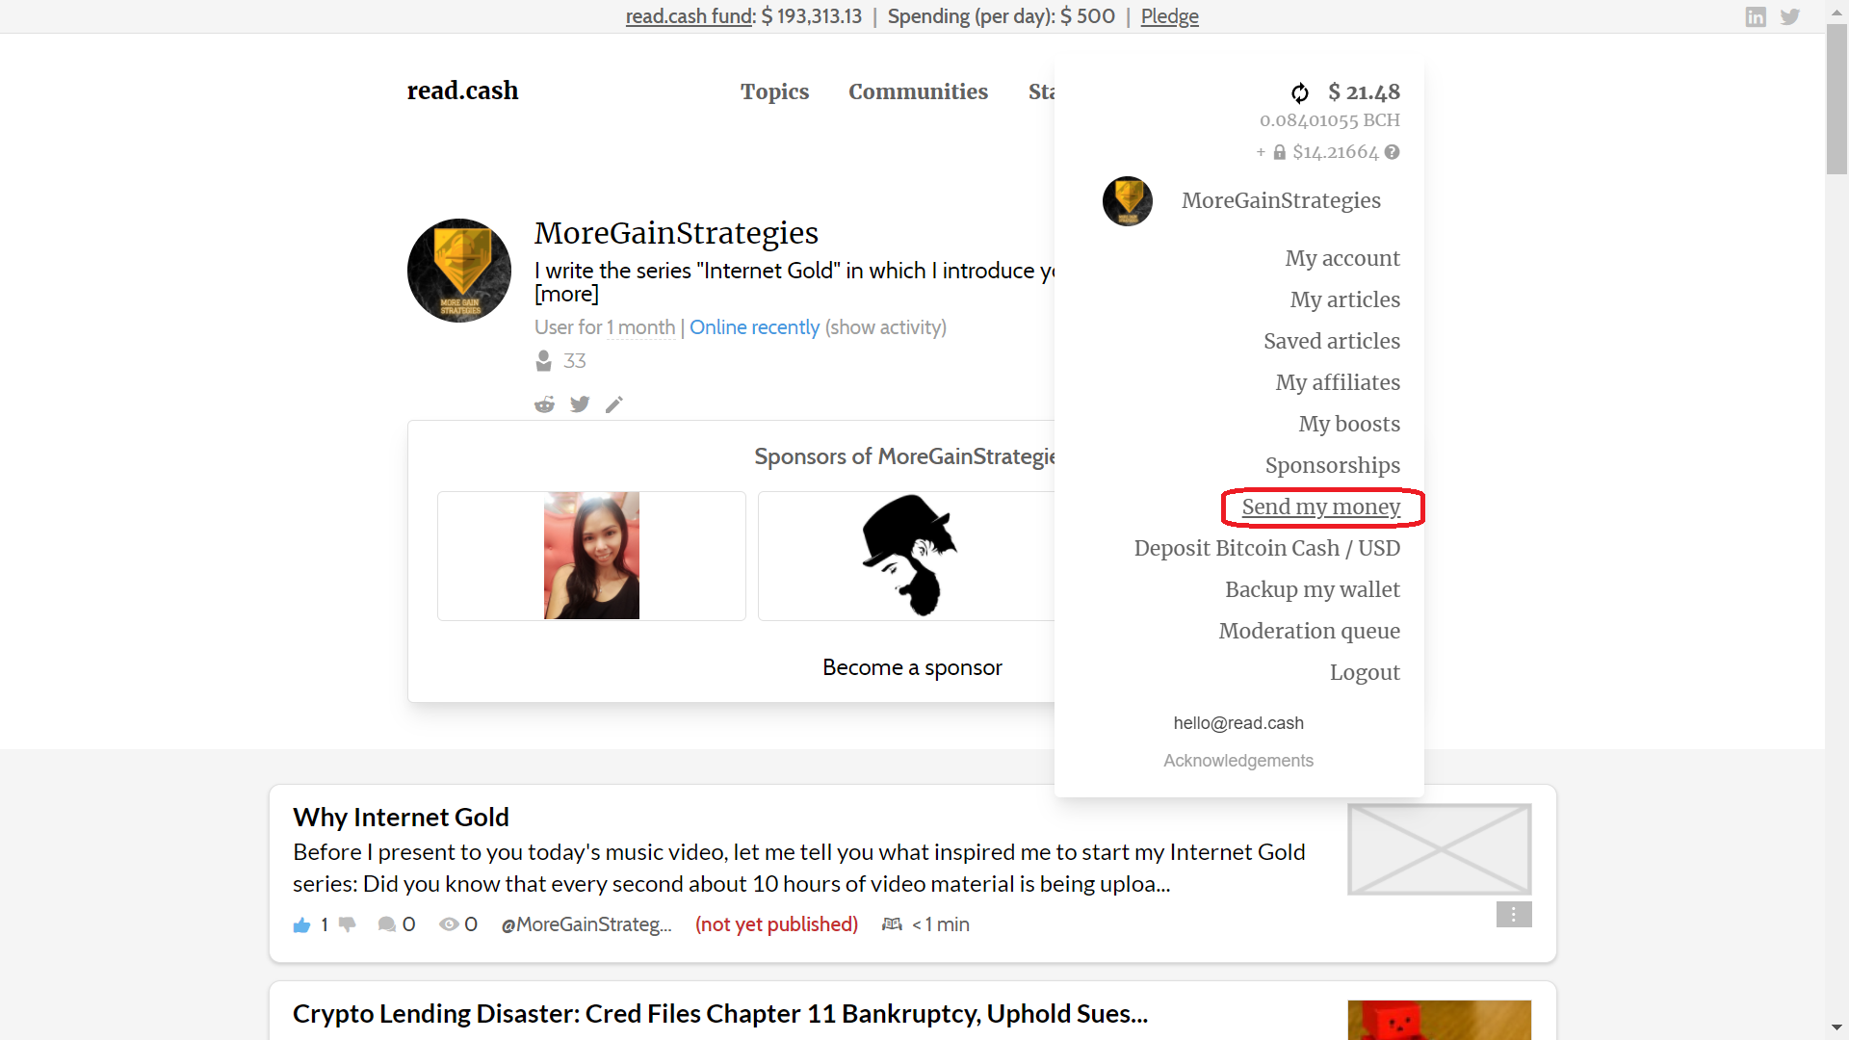1849x1040 pixels.
Task: Click the large MoreGainStrategies profile picture
Action: tap(459, 271)
